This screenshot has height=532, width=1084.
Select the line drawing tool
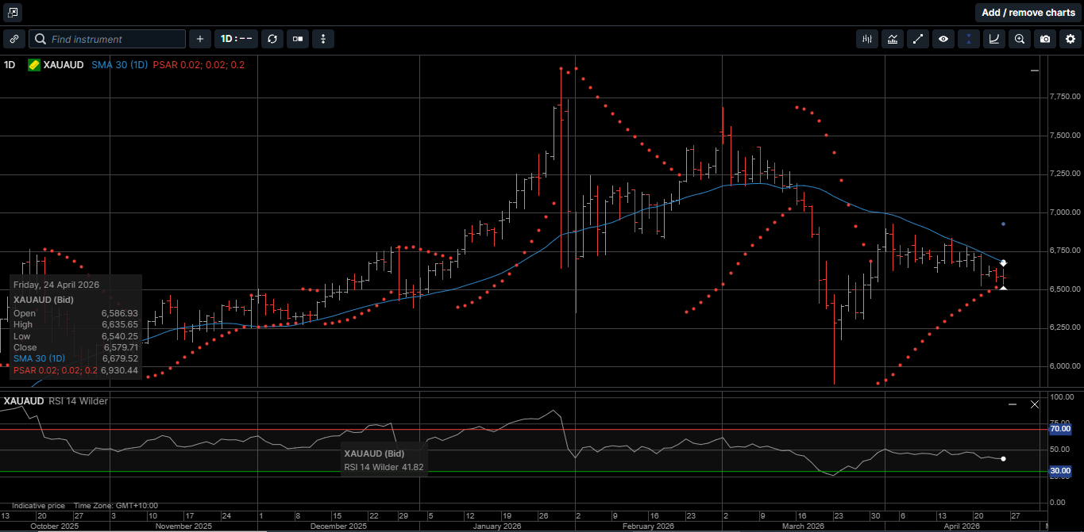pos(918,39)
